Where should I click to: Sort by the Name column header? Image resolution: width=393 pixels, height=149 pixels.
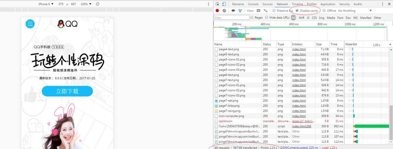(237, 44)
